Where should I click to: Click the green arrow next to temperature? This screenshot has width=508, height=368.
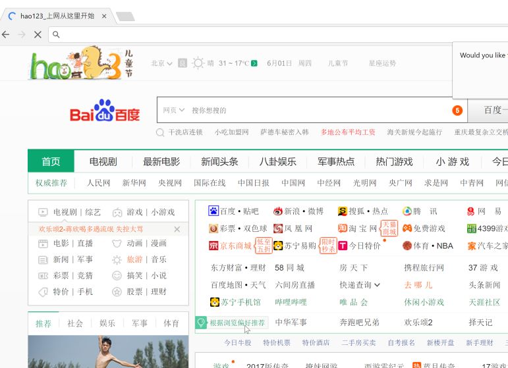(254, 63)
